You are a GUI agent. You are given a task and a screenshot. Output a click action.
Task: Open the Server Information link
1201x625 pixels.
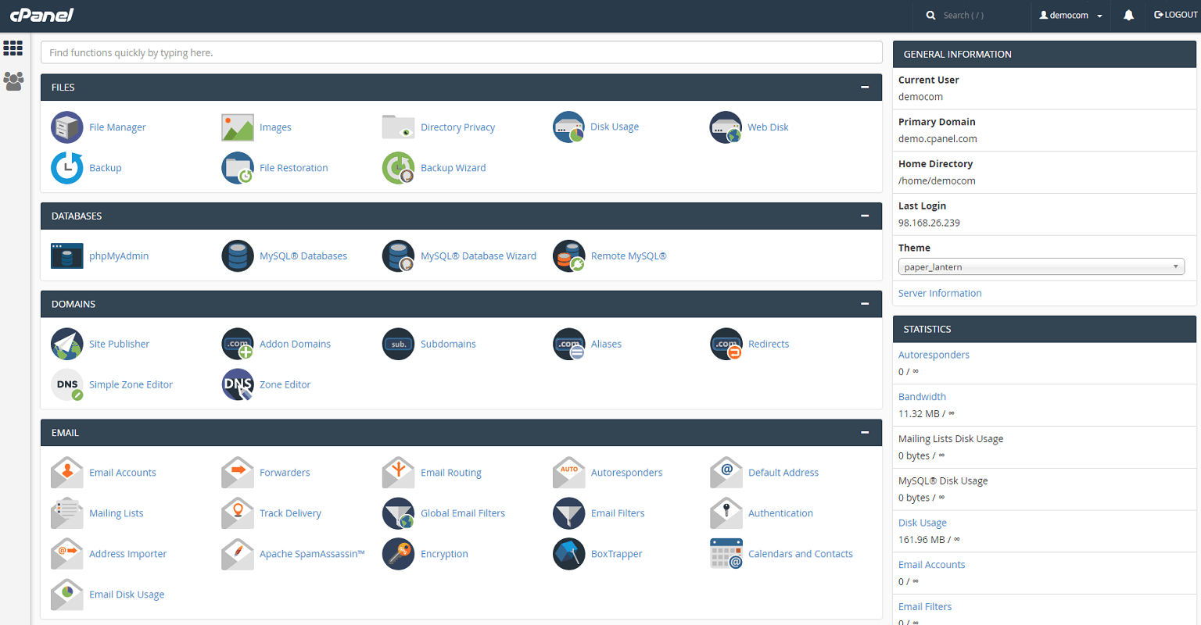[x=940, y=293]
